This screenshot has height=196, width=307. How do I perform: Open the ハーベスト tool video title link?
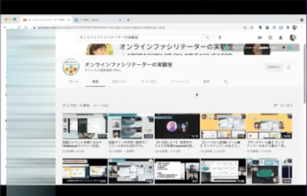[221, 144]
